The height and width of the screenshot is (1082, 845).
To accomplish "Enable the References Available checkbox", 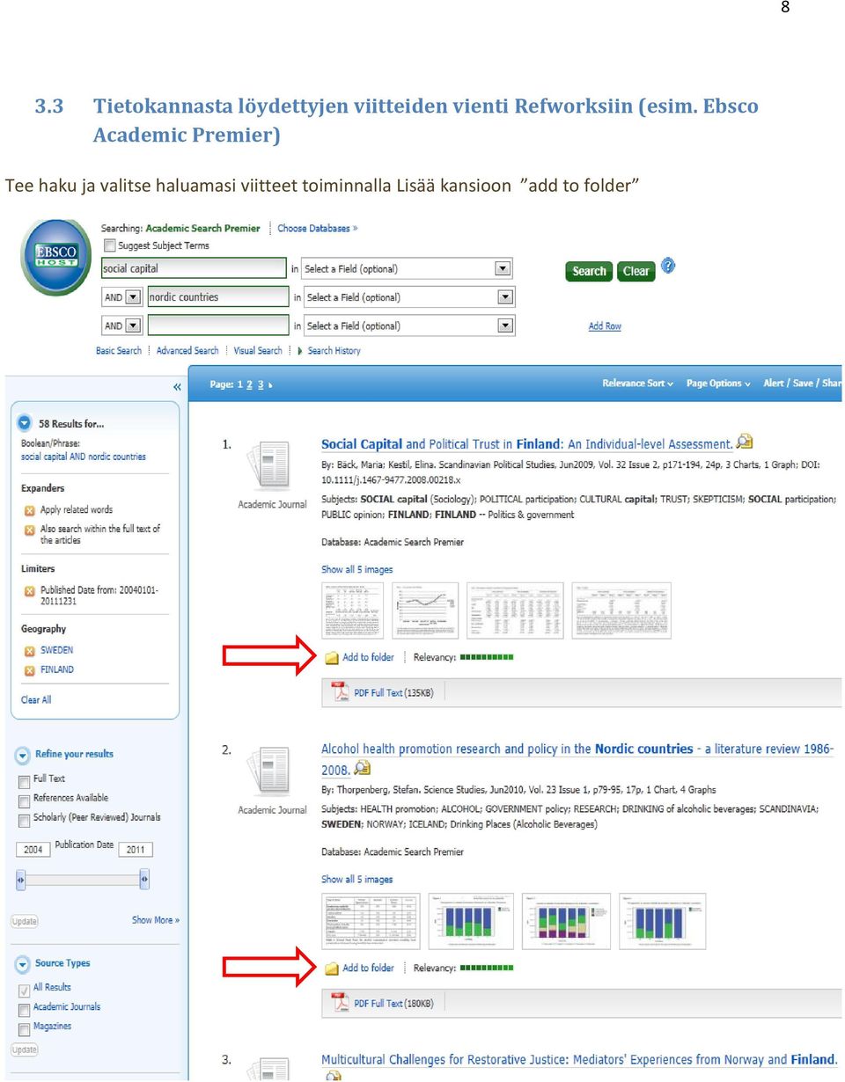I will [24, 801].
